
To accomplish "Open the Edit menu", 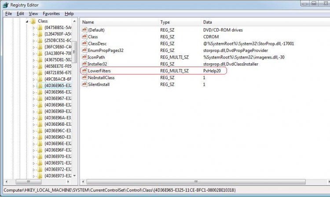I will click(20, 14).
